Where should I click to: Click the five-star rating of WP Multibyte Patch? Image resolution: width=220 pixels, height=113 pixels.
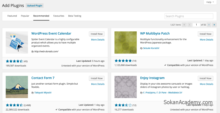point(123,61)
